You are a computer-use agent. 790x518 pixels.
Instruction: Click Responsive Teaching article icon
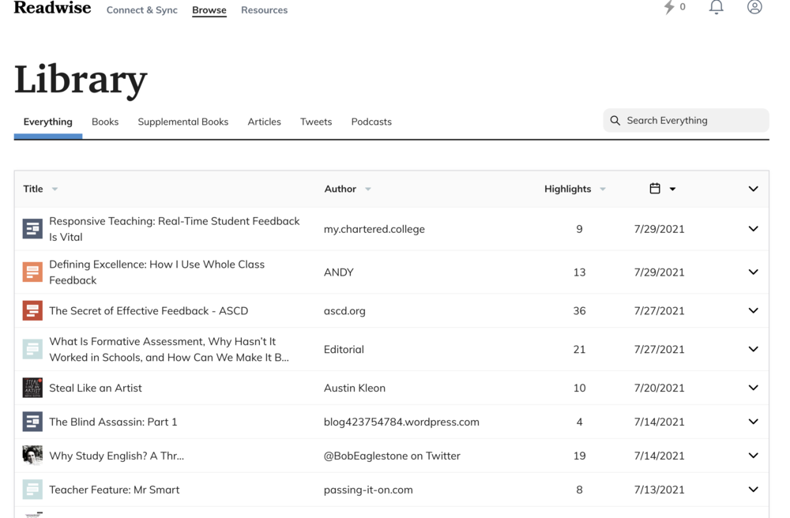pyautogui.click(x=32, y=228)
